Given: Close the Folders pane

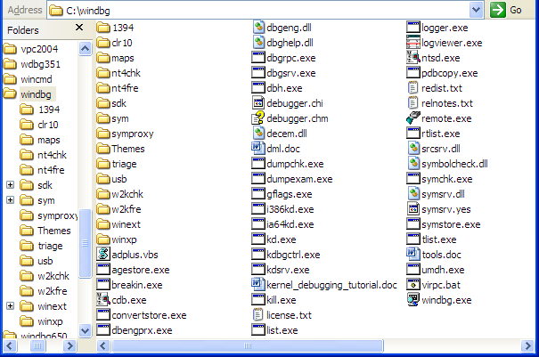Looking at the screenshot, I should click(x=78, y=28).
